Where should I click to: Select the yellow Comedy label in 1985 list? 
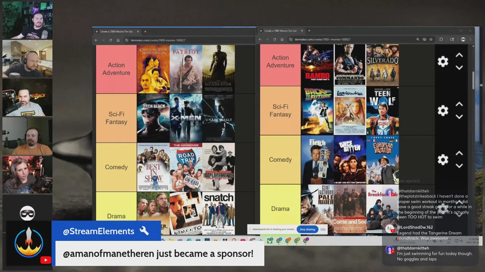(x=280, y=159)
